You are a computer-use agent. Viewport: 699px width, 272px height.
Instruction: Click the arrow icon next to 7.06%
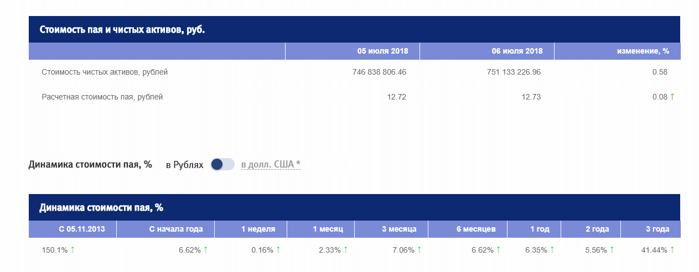419,250
